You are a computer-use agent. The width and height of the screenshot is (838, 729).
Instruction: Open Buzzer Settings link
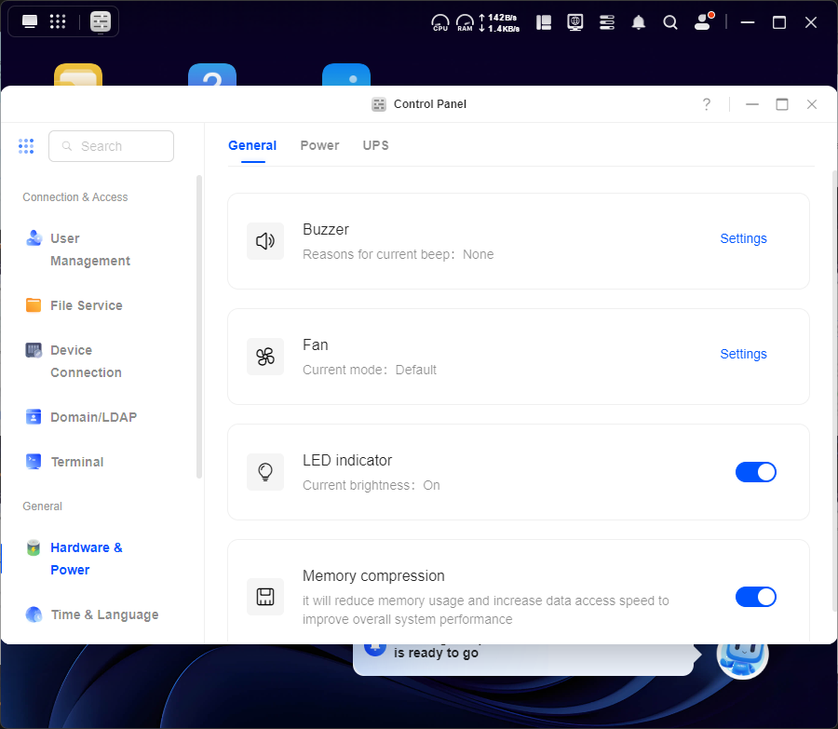tap(743, 238)
